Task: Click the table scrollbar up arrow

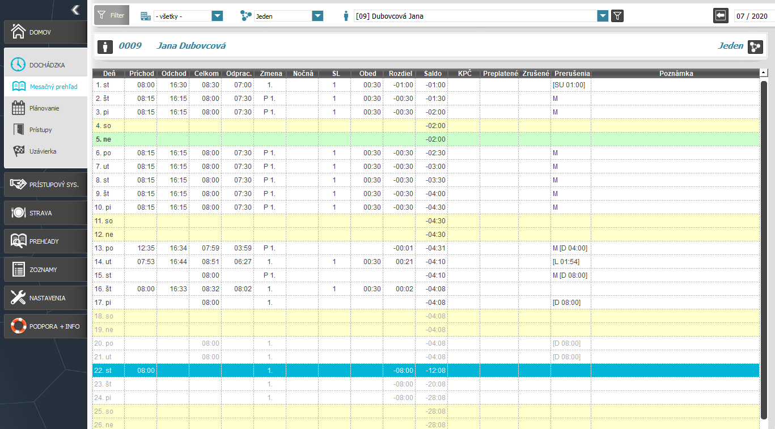Action: (x=764, y=73)
